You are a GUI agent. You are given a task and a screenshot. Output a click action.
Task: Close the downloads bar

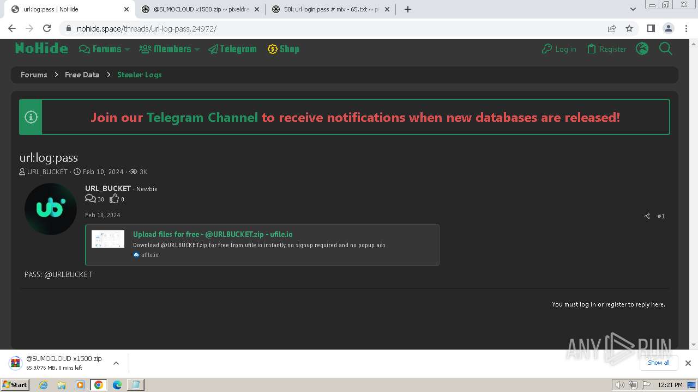[x=688, y=363]
